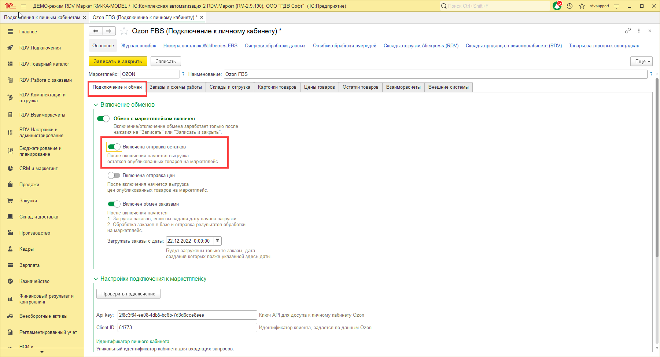Toggle Включена отправка остатков switch
Image resolution: width=660 pixels, height=357 pixels.
click(x=114, y=147)
